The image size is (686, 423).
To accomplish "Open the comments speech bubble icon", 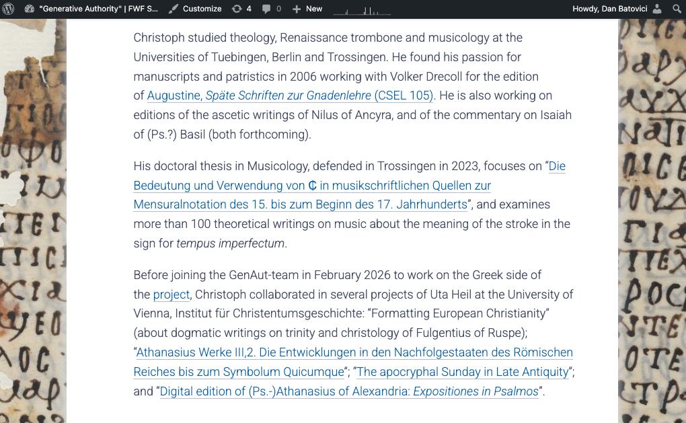I will point(266,9).
